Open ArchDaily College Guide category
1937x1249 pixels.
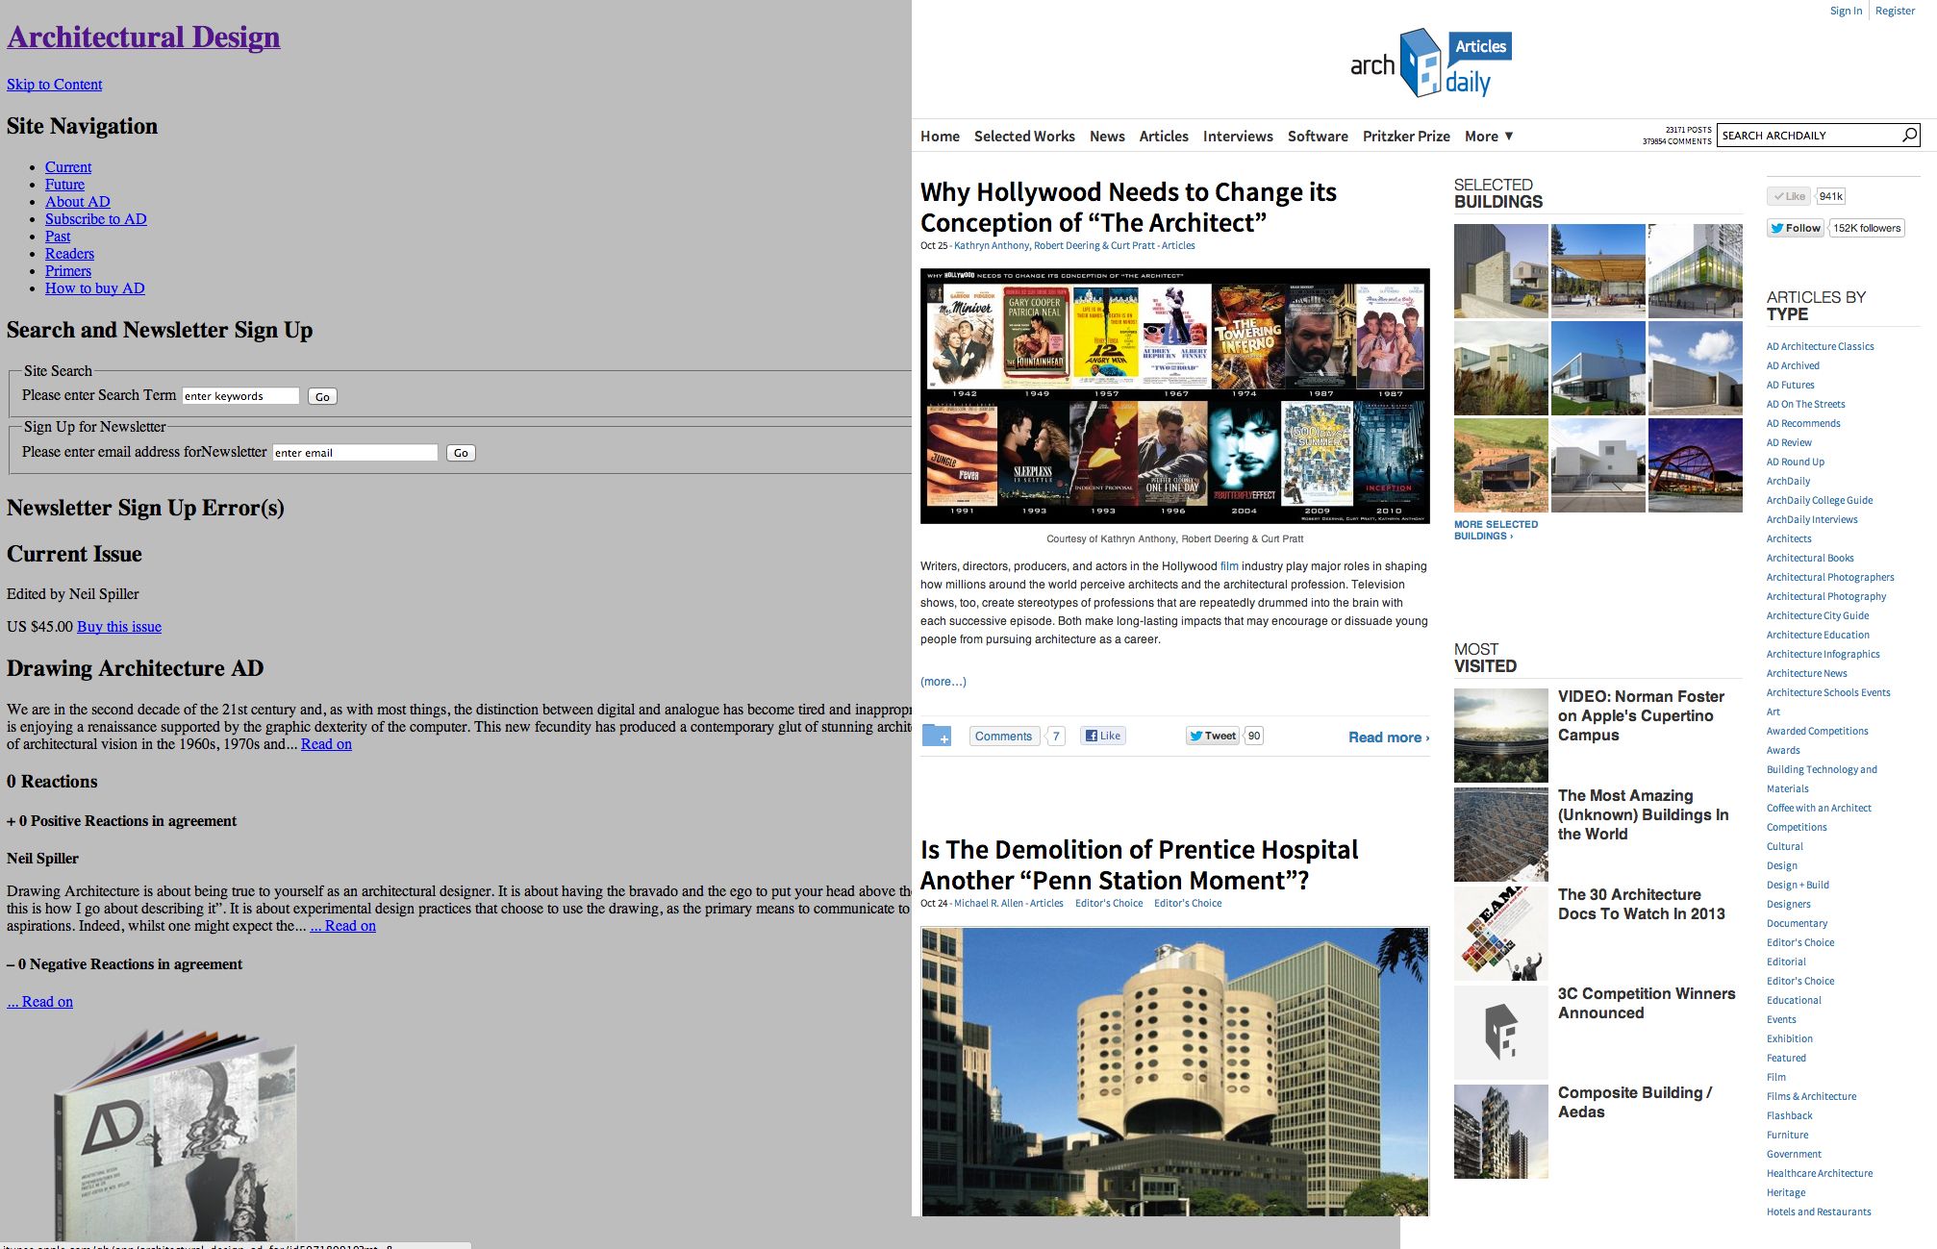tap(1820, 500)
